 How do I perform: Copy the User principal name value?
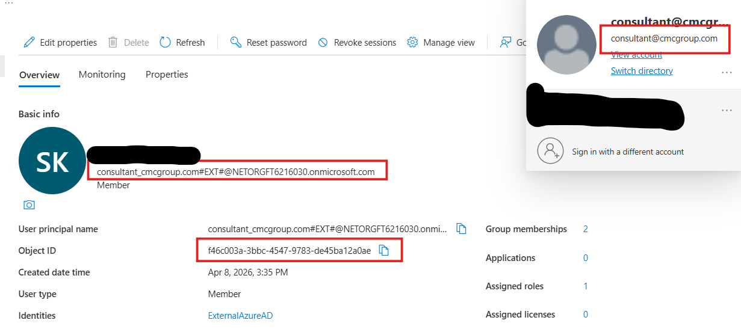(x=462, y=229)
